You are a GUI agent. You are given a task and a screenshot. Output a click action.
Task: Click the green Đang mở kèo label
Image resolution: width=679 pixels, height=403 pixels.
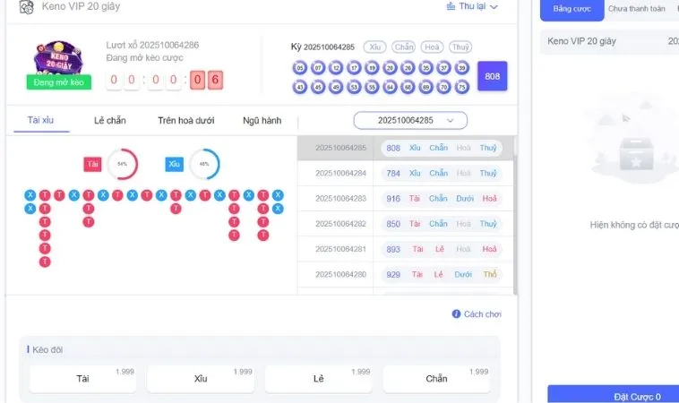pyautogui.click(x=59, y=82)
